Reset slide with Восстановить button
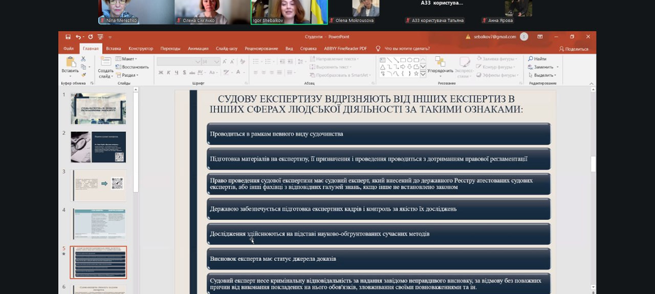Screen dimensions: 655x294 (132, 67)
